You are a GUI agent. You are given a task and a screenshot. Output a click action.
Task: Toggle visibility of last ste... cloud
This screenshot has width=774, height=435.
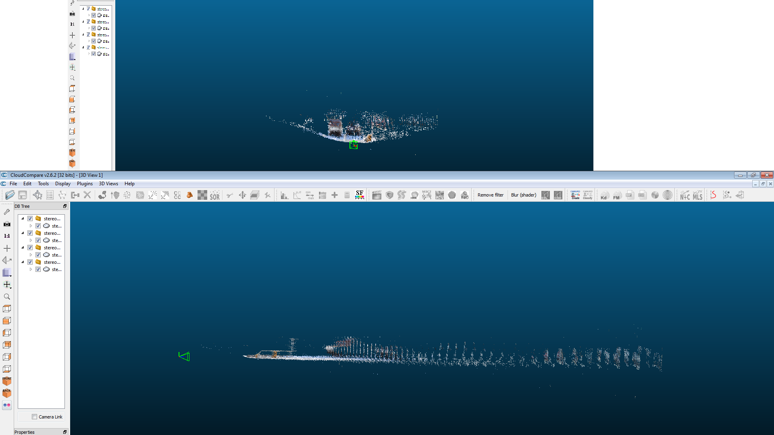[x=38, y=269]
